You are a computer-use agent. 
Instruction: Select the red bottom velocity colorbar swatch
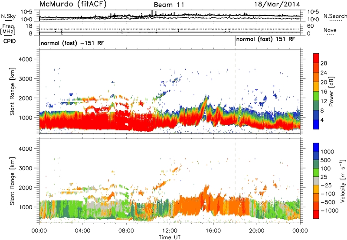pos(316,214)
